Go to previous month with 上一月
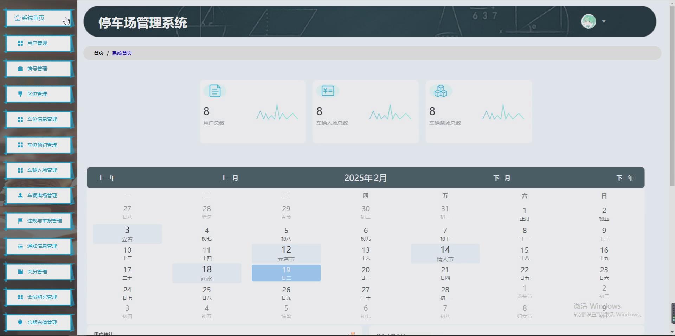Screen dimensions: 675x336 (x=230, y=178)
